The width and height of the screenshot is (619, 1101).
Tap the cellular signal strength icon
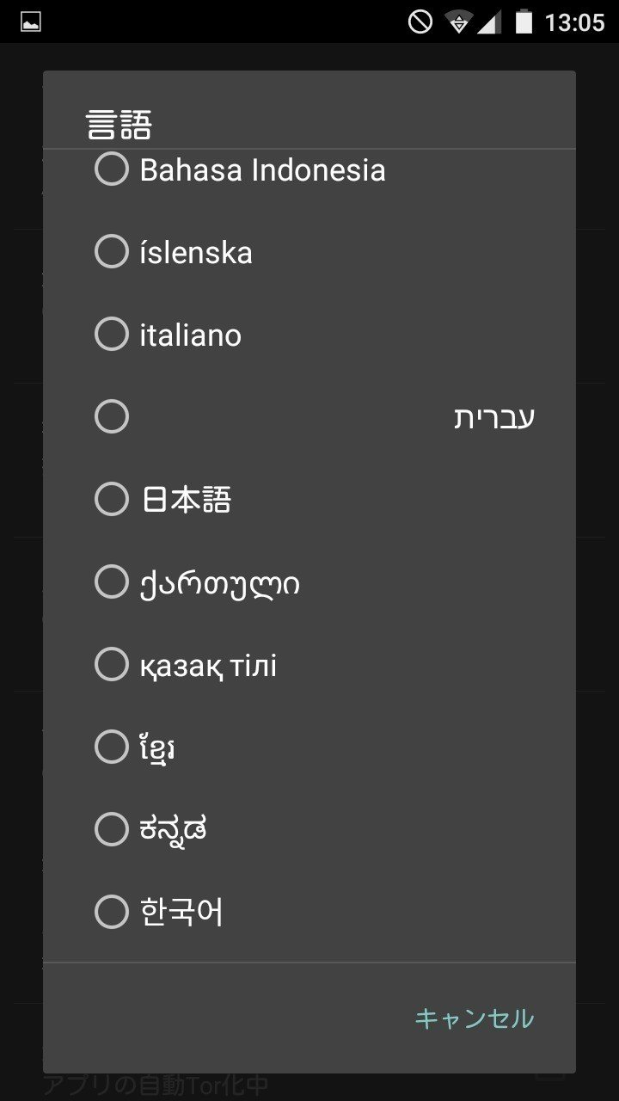[489, 22]
